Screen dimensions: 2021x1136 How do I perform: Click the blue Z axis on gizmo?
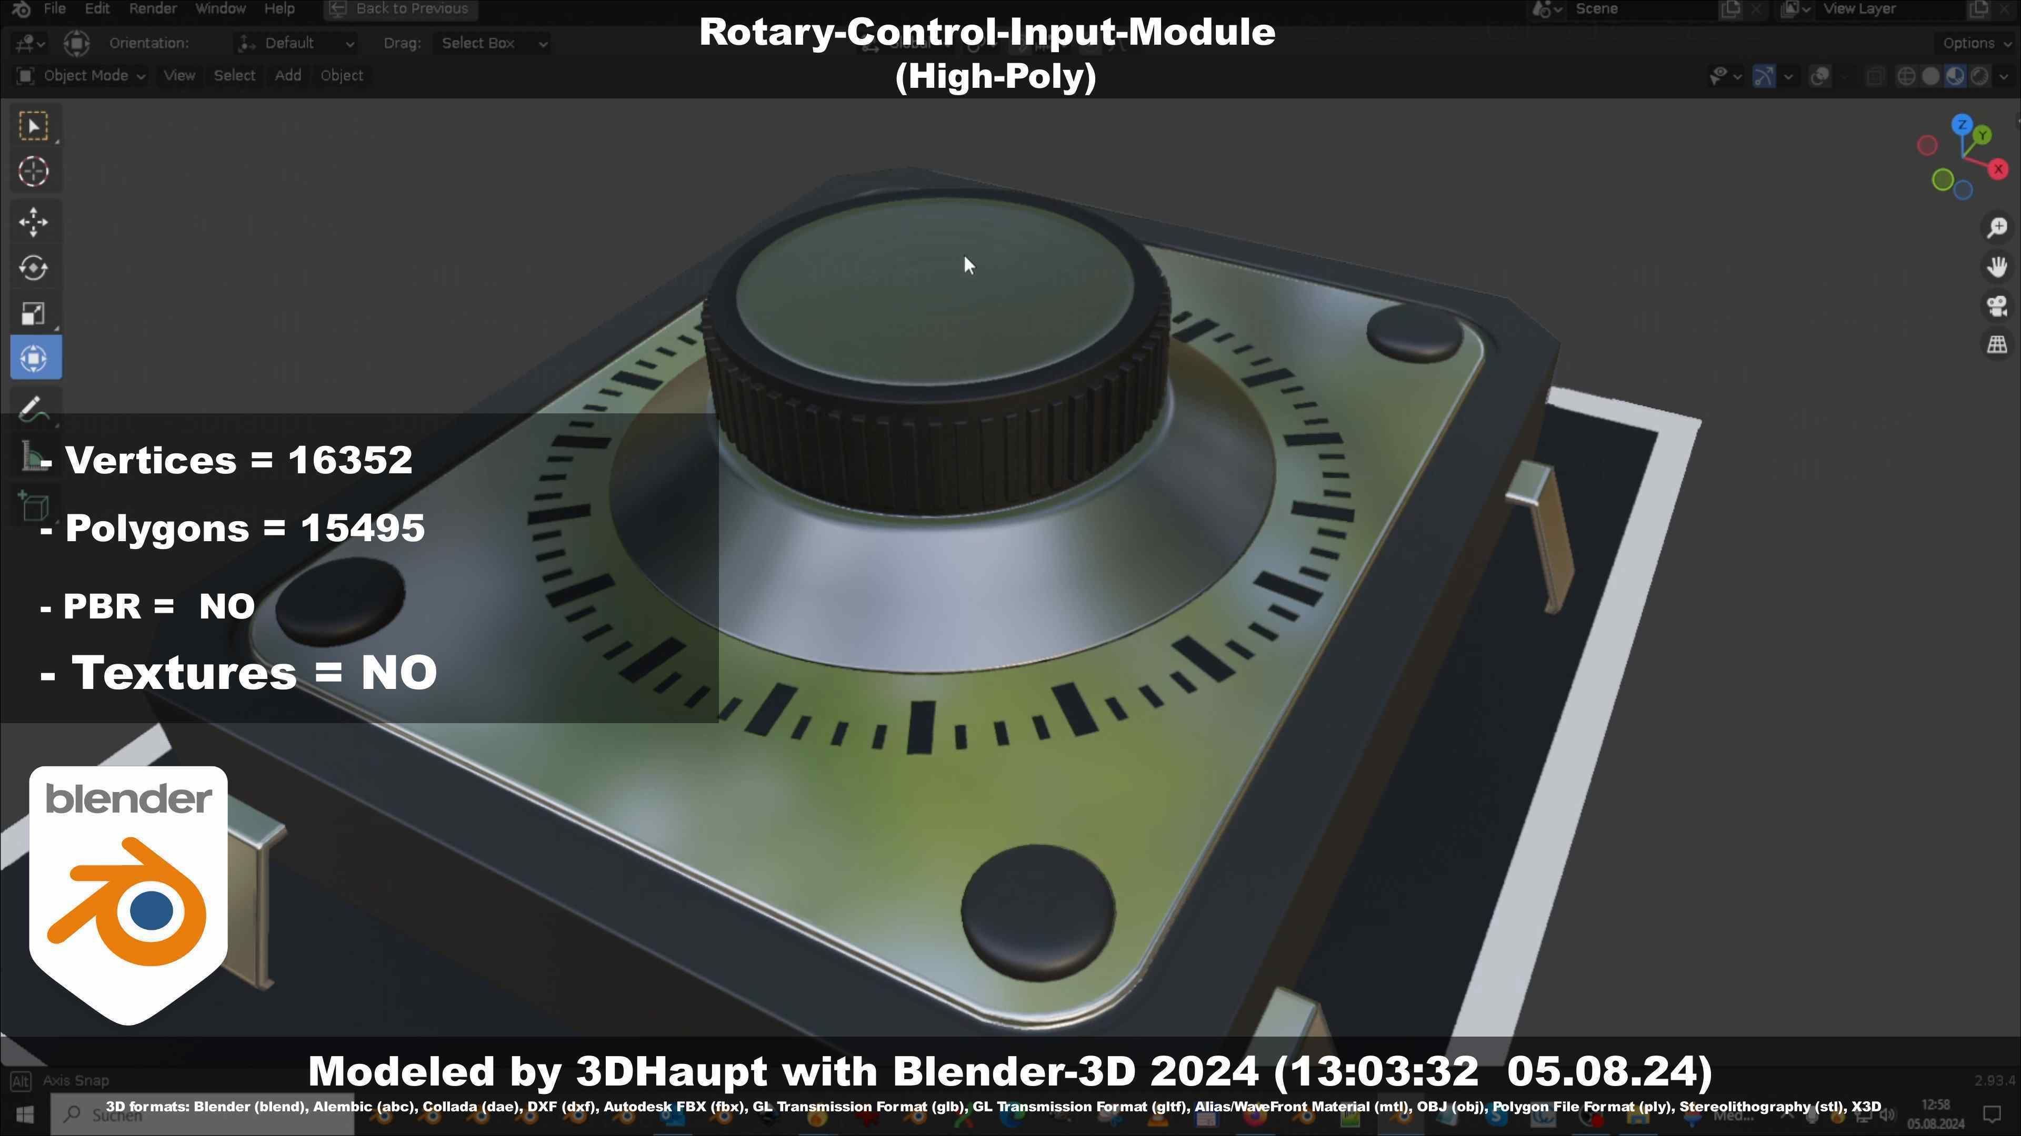(1962, 124)
